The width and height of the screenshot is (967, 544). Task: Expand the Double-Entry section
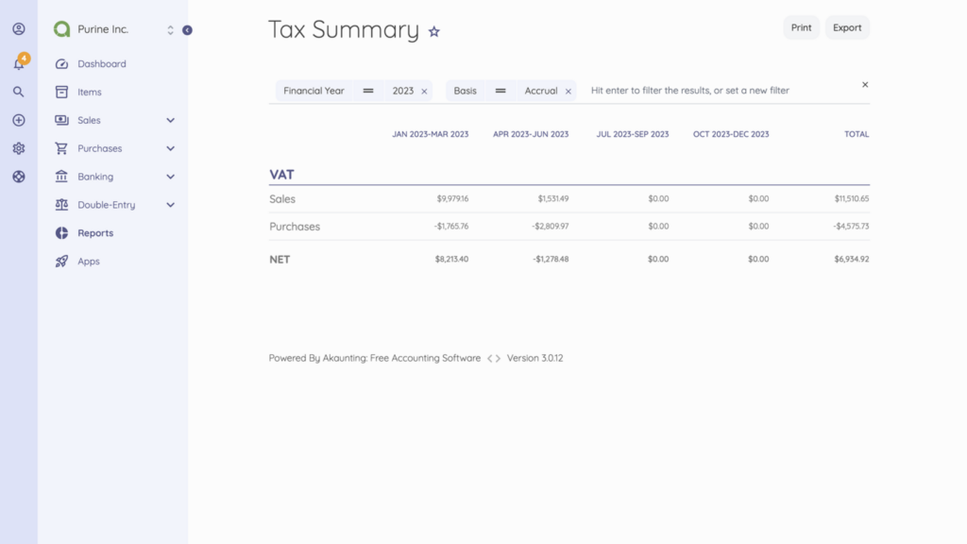coord(171,205)
